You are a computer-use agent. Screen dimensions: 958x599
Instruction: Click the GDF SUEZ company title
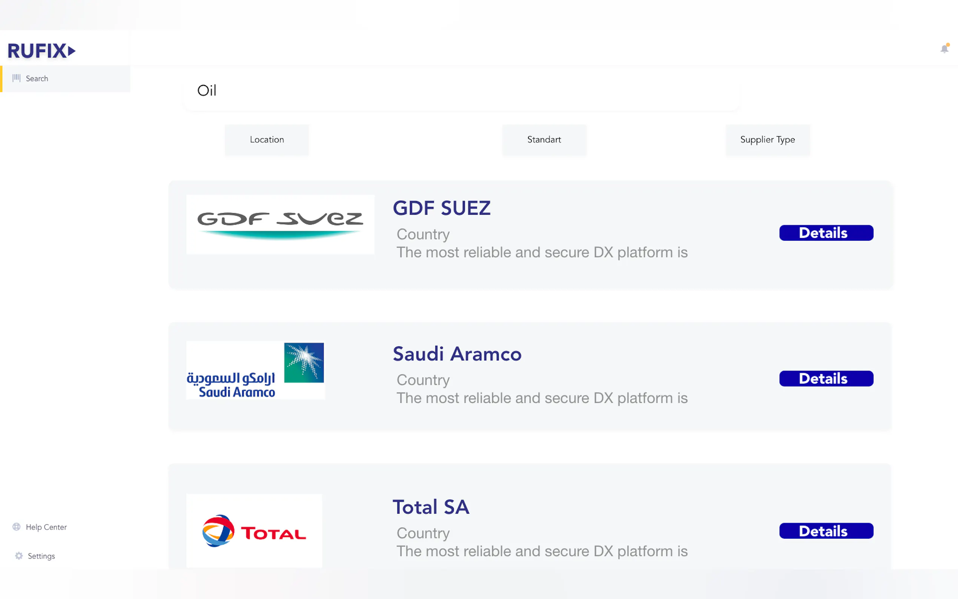click(x=441, y=208)
